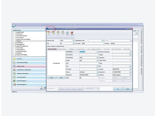Click the lookup button beside Old Employee Code
Image resolution: width=155 pixels, height=116 pixels.
point(103,41)
